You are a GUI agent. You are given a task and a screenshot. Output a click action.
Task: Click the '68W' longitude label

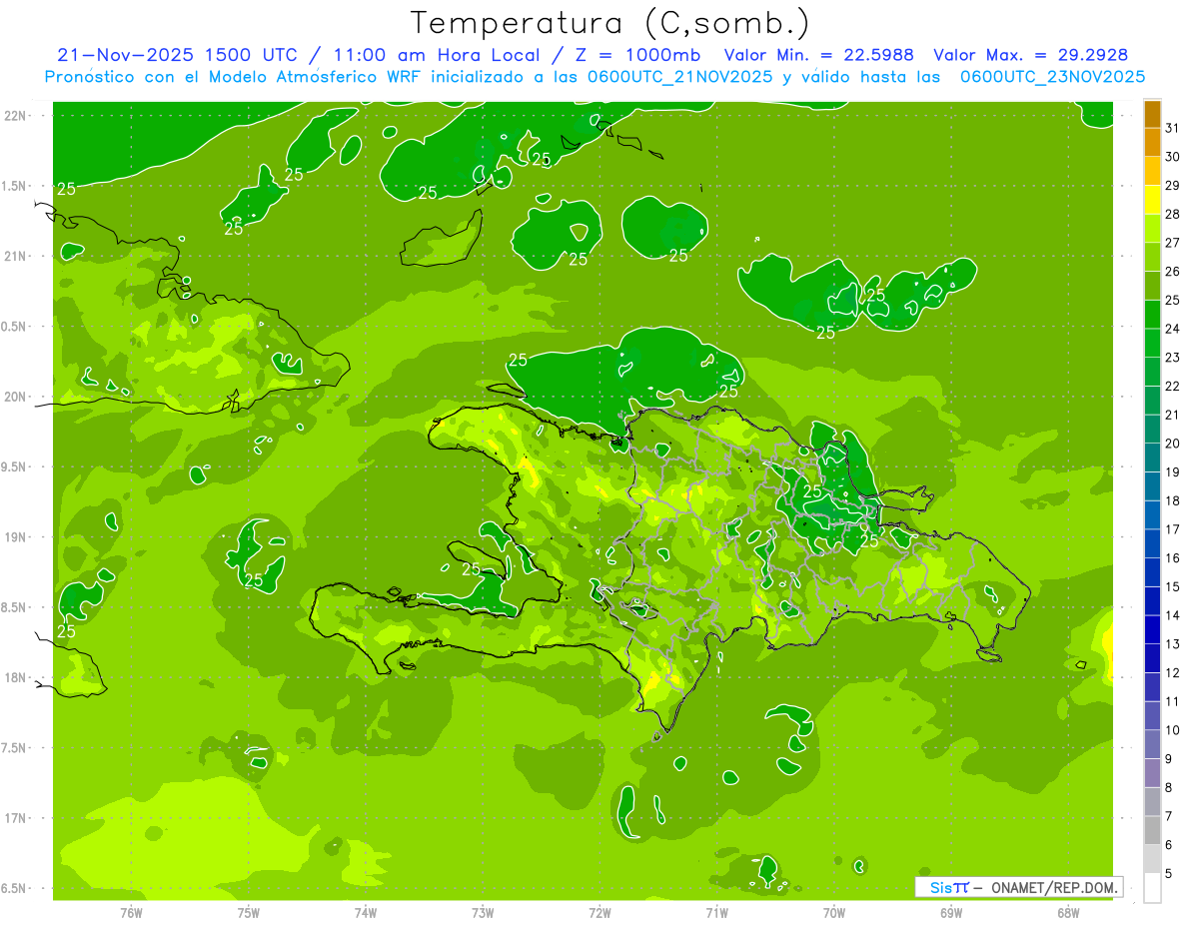pos(1068,912)
